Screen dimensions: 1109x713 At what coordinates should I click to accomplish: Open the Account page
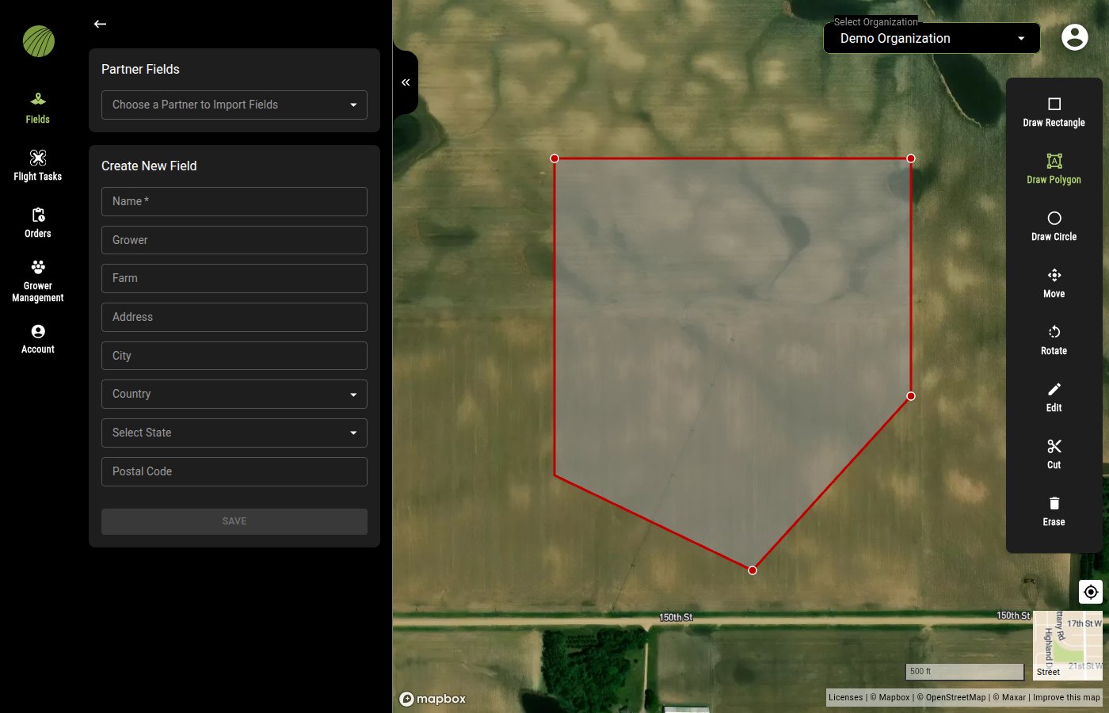(x=37, y=339)
